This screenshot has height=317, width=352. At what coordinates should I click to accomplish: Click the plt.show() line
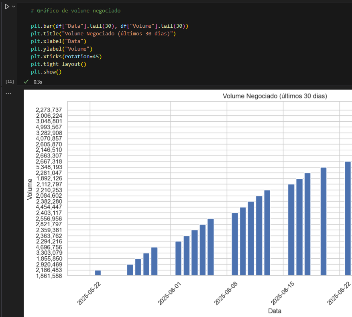[x=46, y=72]
